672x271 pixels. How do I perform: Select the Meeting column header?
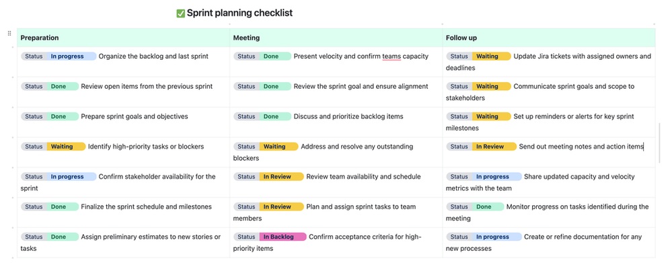pos(246,38)
